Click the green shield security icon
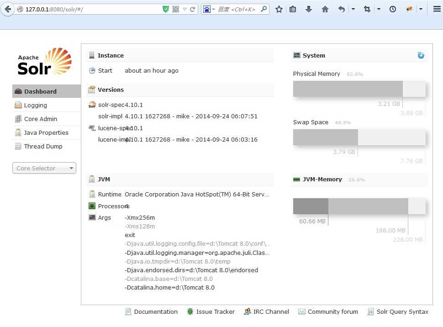 click(166, 9)
